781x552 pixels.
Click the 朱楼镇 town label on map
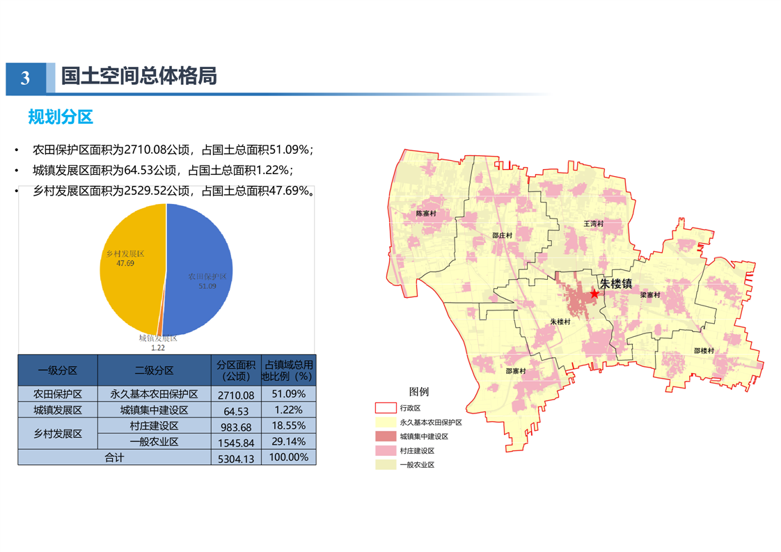point(616,284)
